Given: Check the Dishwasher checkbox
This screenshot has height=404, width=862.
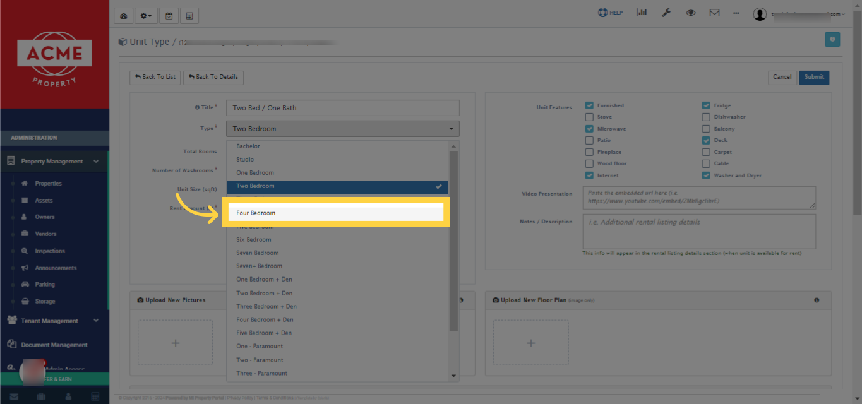Looking at the screenshot, I should [x=706, y=117].
